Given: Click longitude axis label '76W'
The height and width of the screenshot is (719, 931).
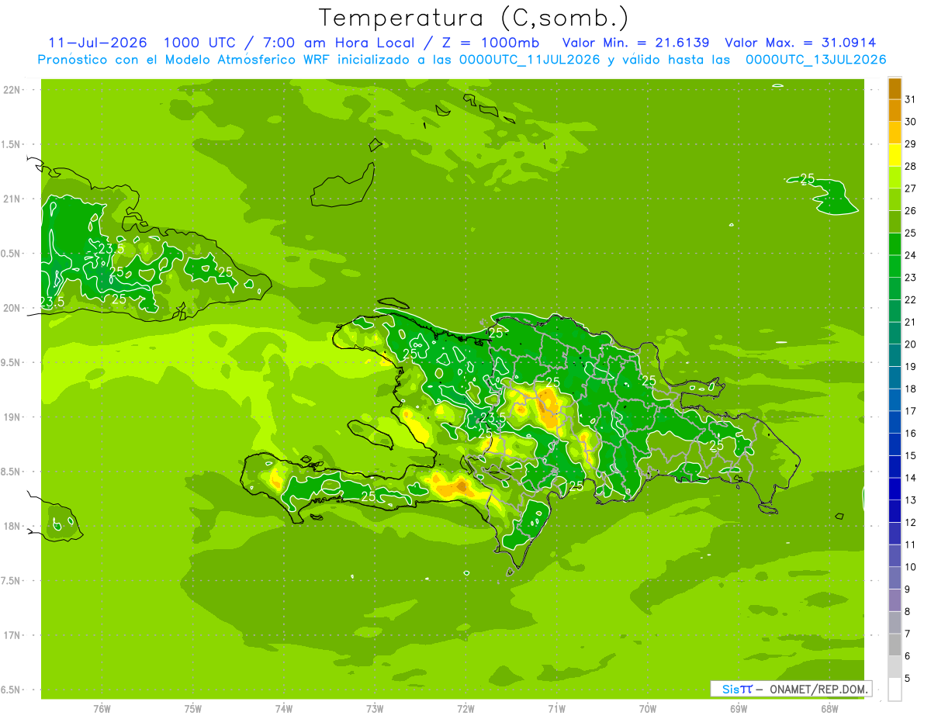Looking at the screenshot, I should click(x=102, y=708).
